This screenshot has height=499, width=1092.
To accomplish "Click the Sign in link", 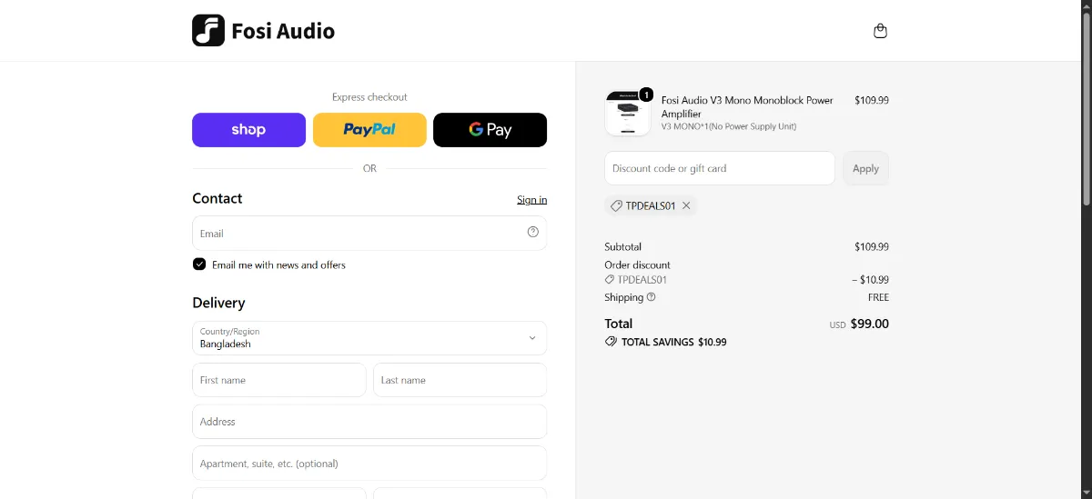I will [x=531, y=200].
